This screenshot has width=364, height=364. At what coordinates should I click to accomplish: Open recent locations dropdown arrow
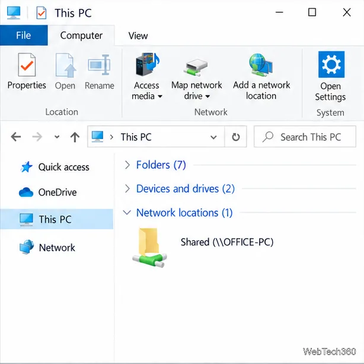[x=57, y=137]
